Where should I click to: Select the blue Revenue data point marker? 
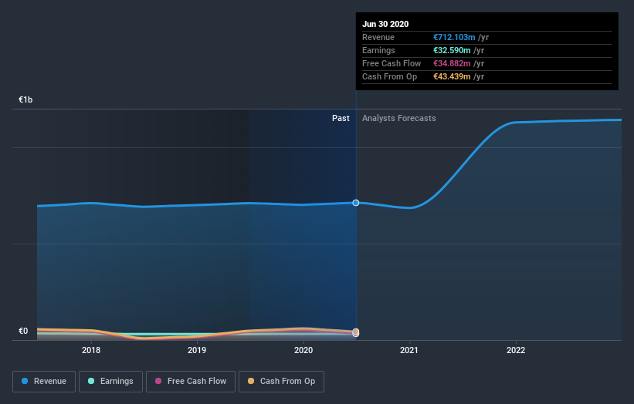coord(355,203)
